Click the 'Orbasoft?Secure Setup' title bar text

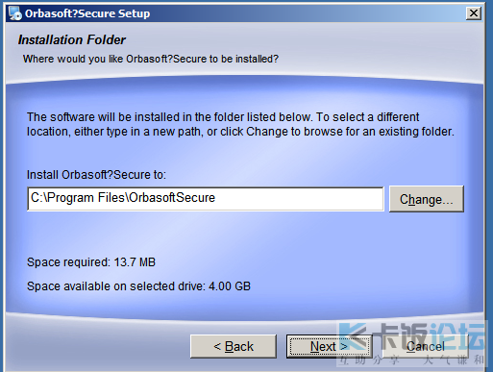[87, 13]
